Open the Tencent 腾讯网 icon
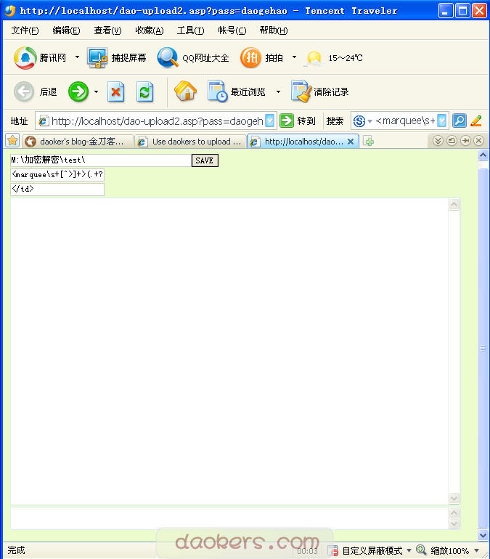This screenshot has width=490, height=559. tap(25, 57)
